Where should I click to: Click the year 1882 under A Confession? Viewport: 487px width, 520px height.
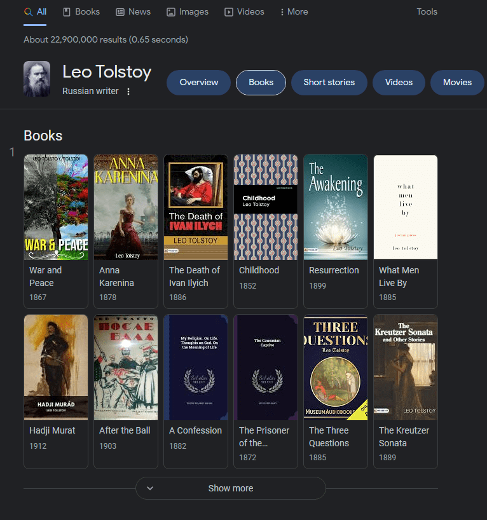[178, 446]
